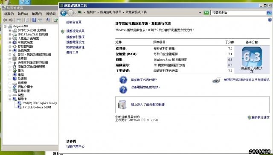Expand 系統裝置 node

tap(10, 50)
